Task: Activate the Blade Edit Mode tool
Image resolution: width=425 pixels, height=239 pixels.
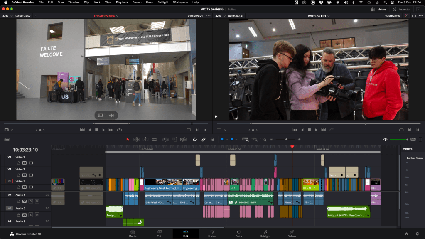Action: (155, 140)
